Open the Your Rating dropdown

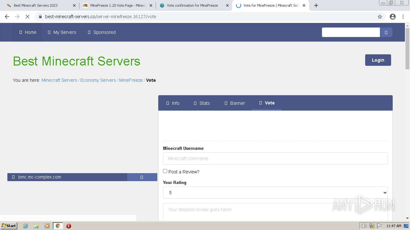click(275, 193)
